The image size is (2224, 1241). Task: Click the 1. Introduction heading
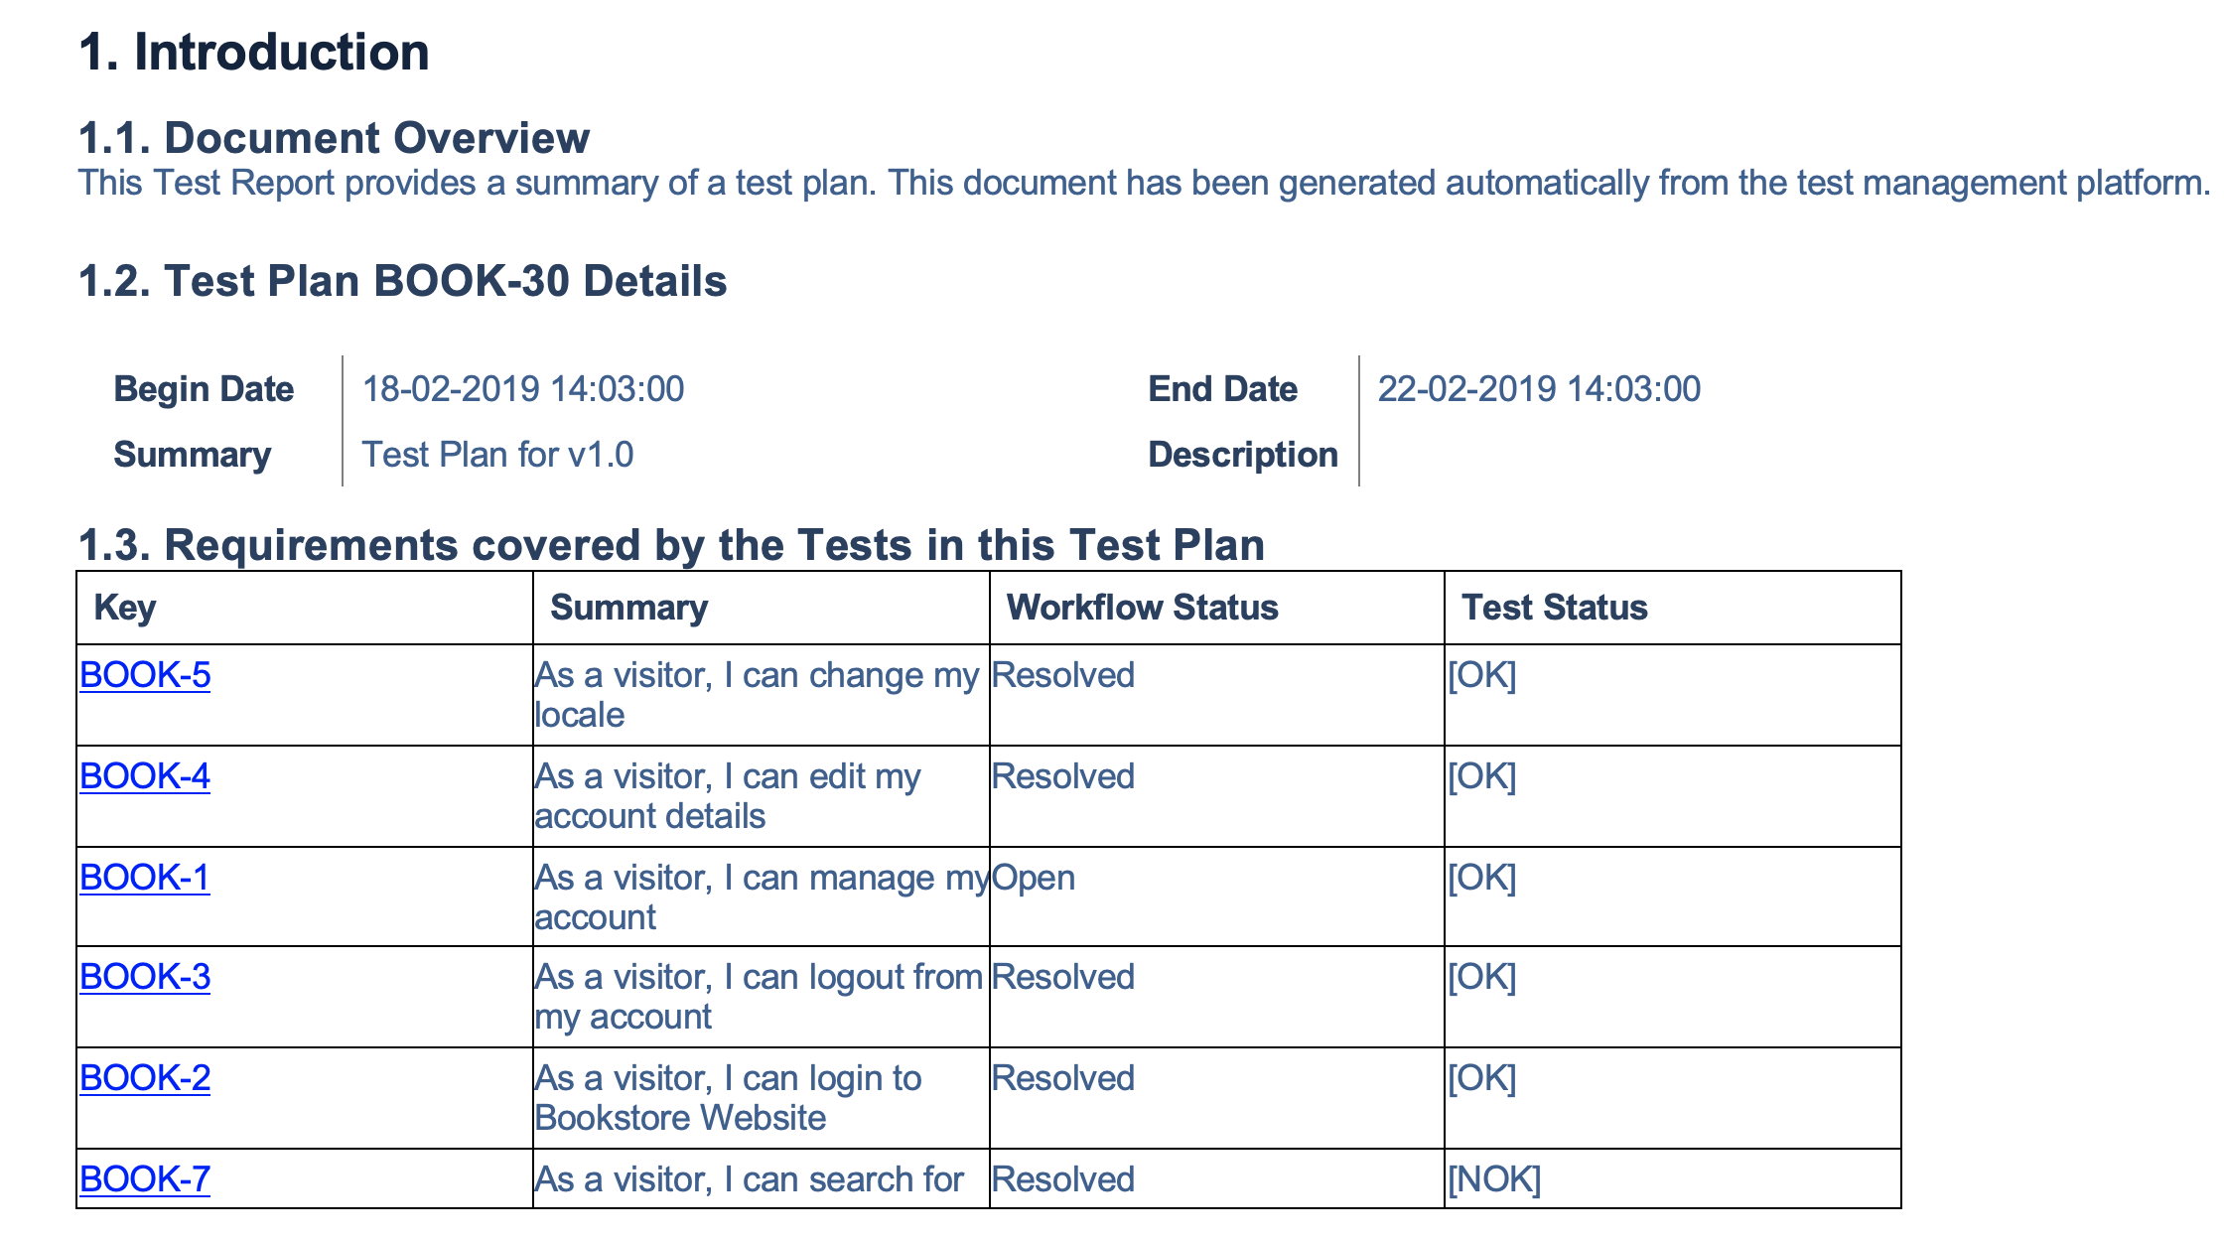click(x=254, y=52)
